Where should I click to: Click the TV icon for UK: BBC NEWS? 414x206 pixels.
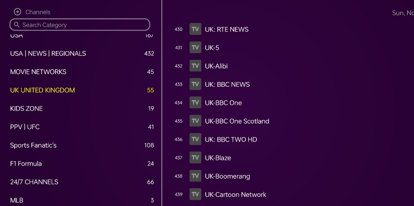[x=196, y=84]
